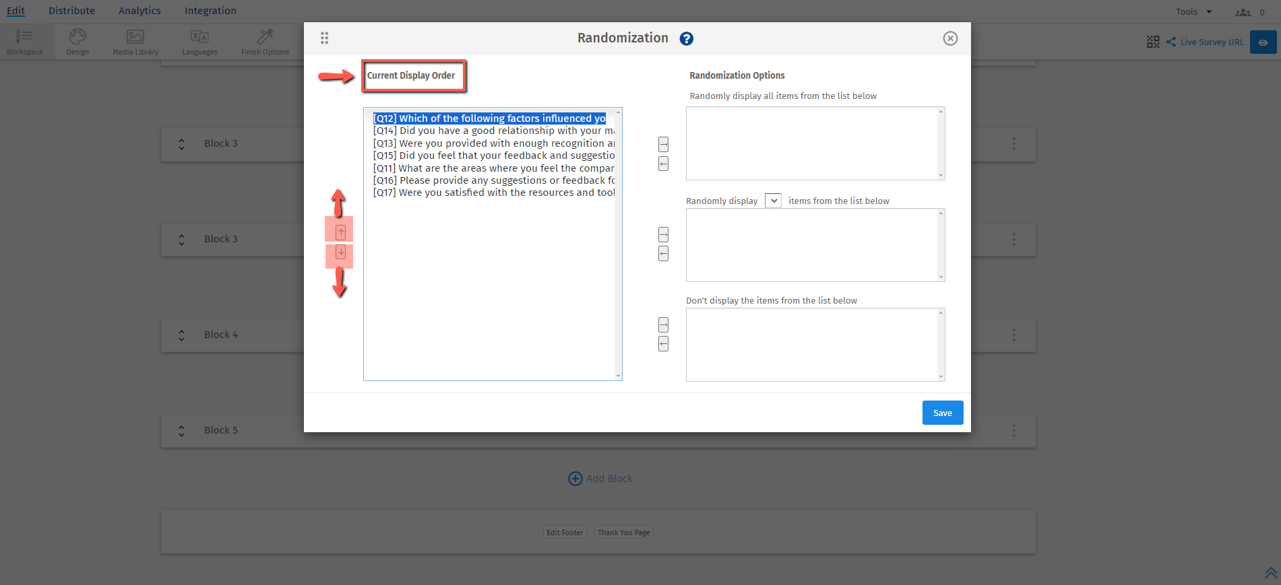The height and width of the screenshot is (585, 1281).
Task: Save the randomization settings
Action: coord(942,413)
